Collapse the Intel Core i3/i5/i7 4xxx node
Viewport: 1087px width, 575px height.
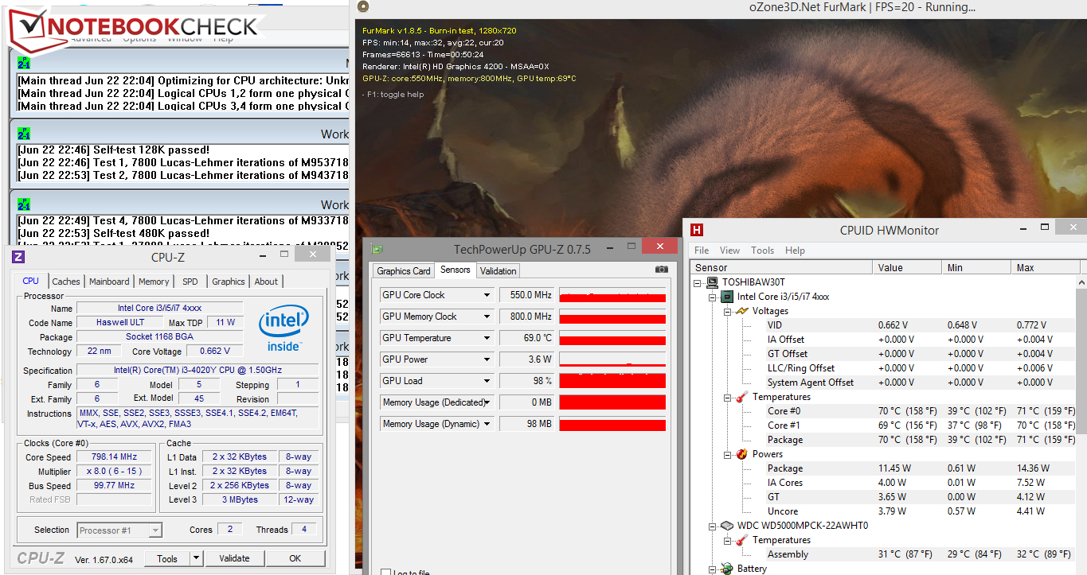point(714,297)
